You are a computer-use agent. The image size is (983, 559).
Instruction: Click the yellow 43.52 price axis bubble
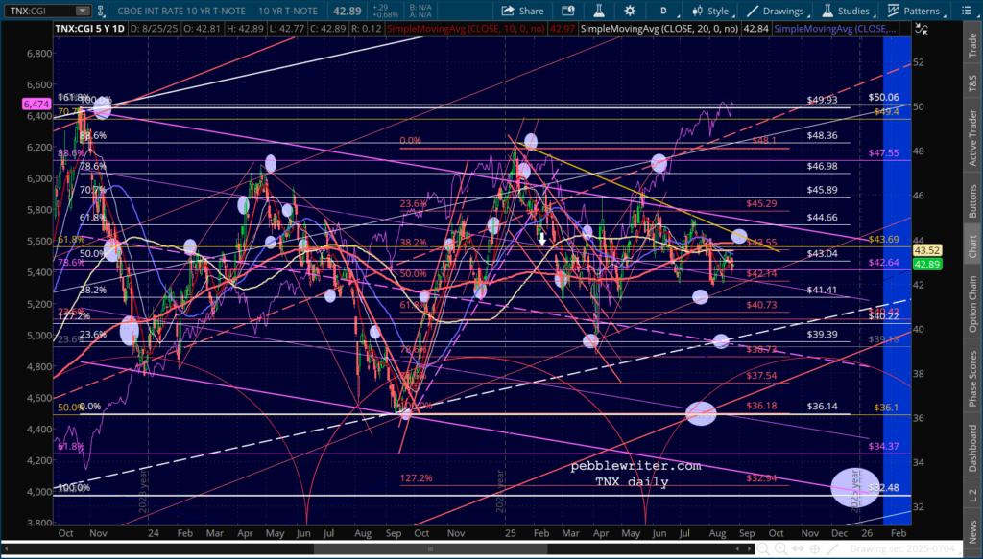coord(929,250)
